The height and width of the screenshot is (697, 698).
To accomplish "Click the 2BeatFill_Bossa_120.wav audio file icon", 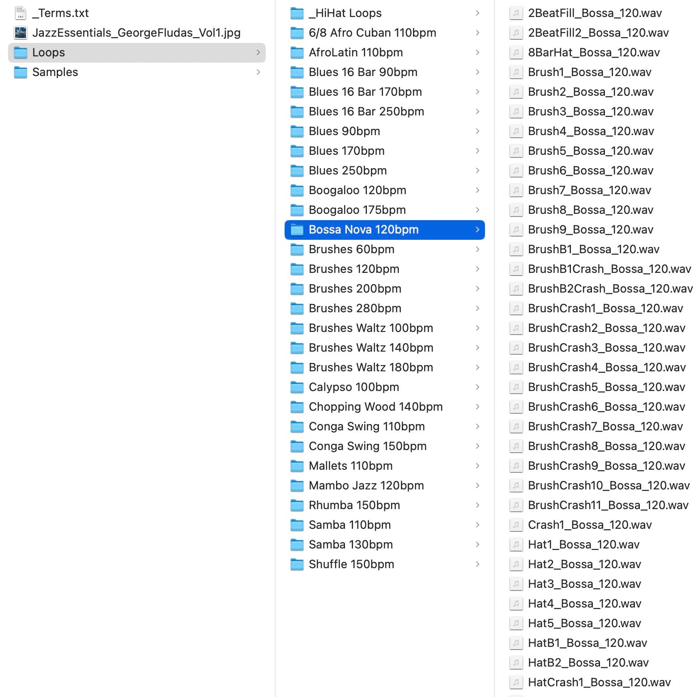I will pos(516,13).
